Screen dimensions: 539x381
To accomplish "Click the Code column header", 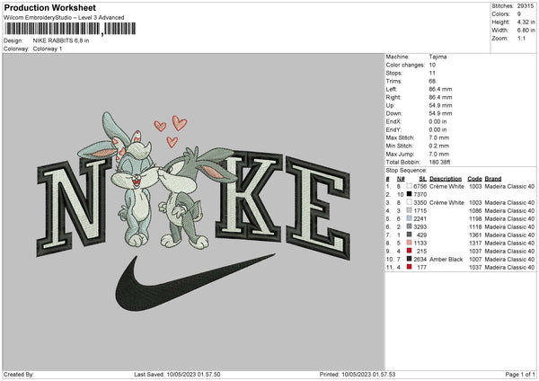I will 474,178.
